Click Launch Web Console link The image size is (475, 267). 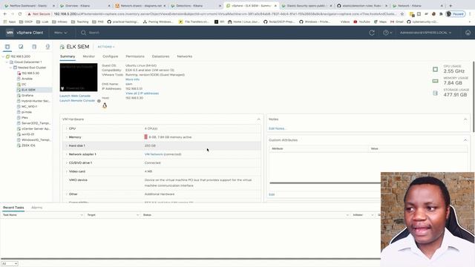click(x=75, y=96)
